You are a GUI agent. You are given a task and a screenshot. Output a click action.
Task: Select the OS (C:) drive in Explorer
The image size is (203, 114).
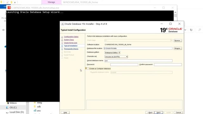tap(13, 108)
